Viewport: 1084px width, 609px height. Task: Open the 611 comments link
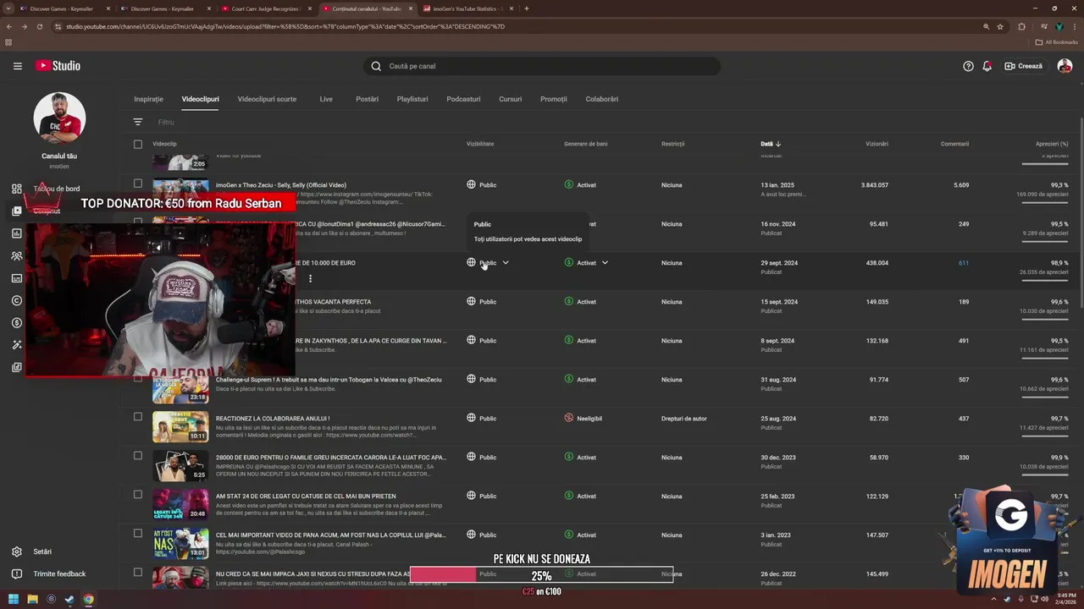coord(963,263)
